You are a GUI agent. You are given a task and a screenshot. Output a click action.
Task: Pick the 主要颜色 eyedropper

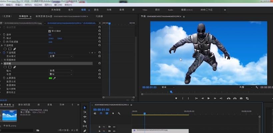pyautogui.click(x=54, y=78)
